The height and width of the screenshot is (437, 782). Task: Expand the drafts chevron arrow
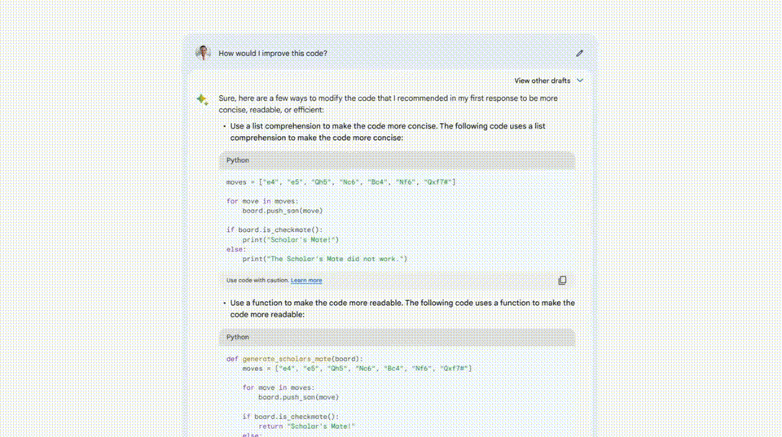(x=580, y=81)
